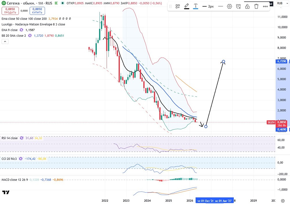
Task: Click the ПРОДАТЬ 0,8850 sell button
Action: click(x=10, y=11)
